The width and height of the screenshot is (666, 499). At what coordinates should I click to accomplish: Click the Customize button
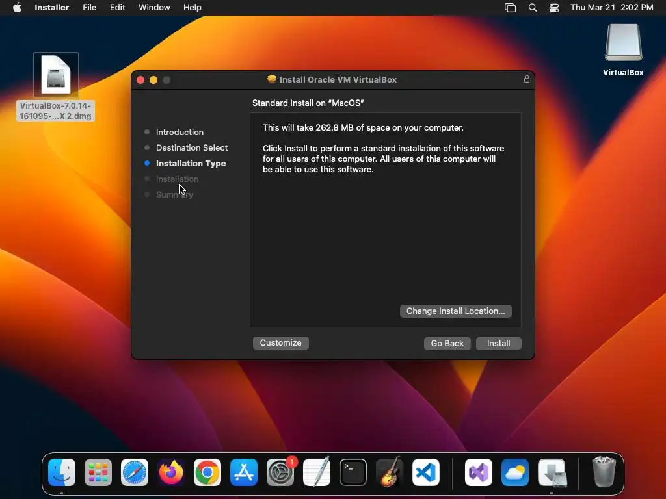(x=281, y=343)
